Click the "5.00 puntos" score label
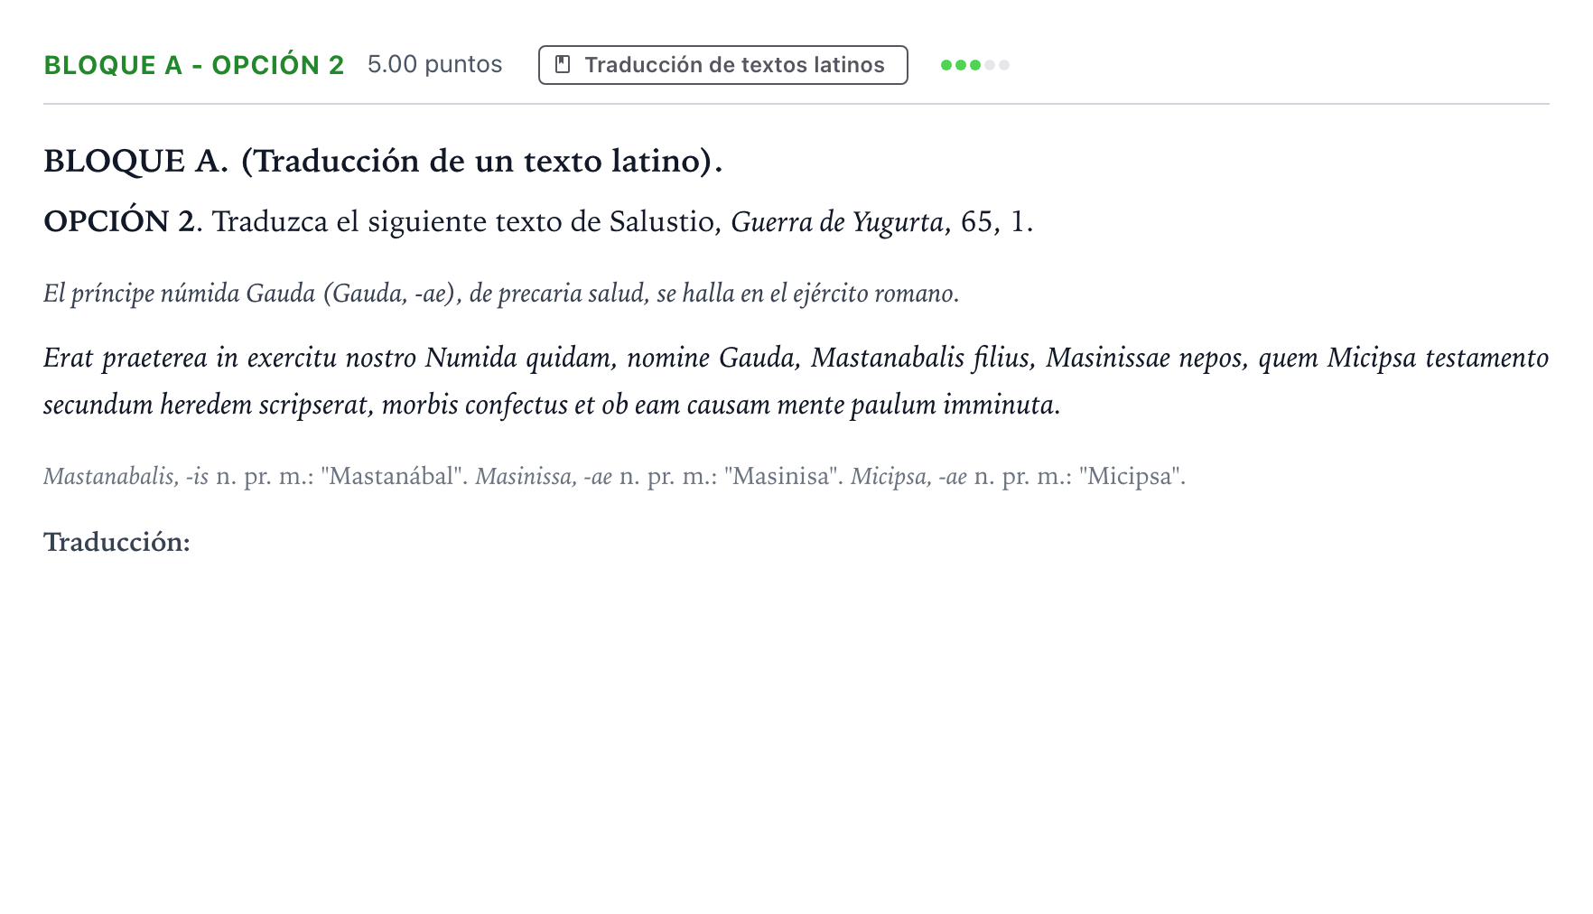The width and height of the screenshot is (1593, 914). 435,64
